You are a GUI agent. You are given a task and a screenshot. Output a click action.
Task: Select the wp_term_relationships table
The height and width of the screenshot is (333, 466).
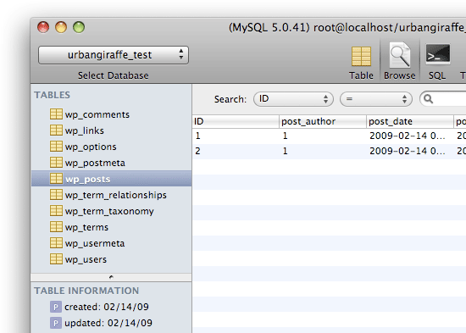coord(112,195)
